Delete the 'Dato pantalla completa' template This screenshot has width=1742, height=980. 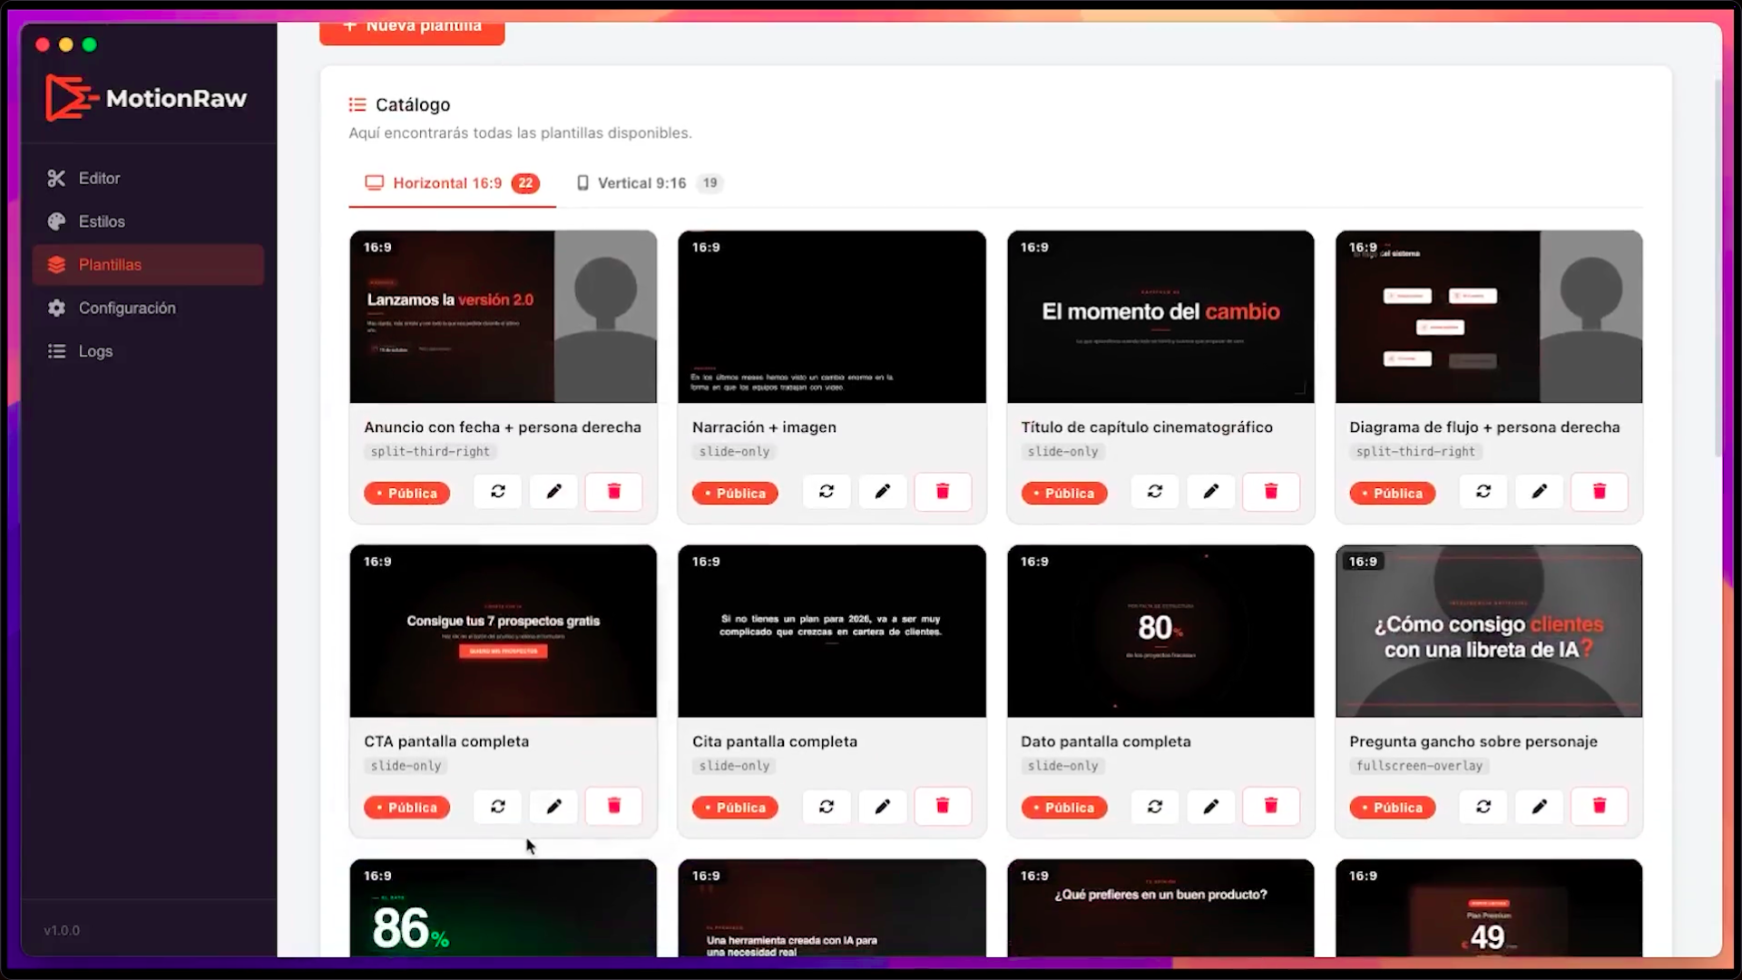[1271, 806]
